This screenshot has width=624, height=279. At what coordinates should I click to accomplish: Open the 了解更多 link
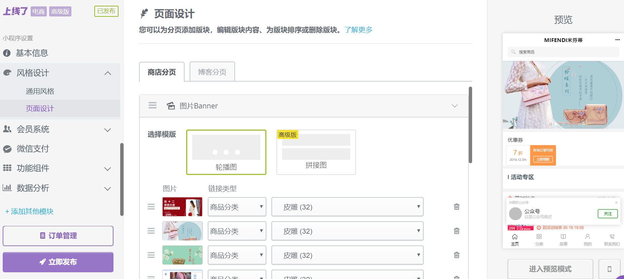pyautogui.click(x=358, y=30)
